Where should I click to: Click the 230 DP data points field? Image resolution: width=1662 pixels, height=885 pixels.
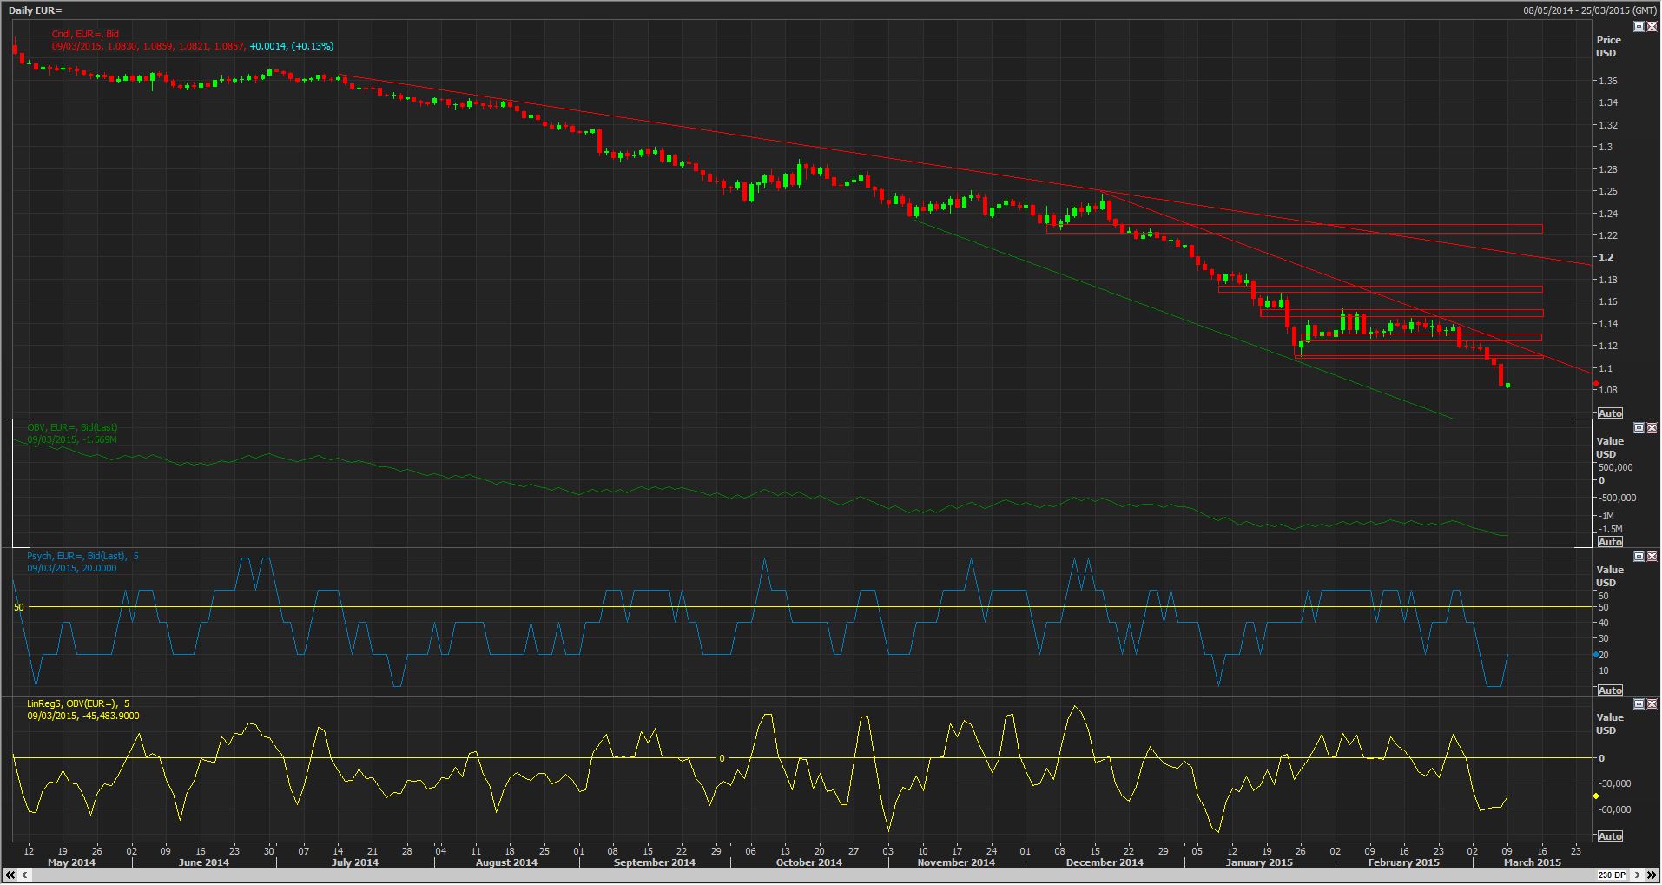point(1613,875)
